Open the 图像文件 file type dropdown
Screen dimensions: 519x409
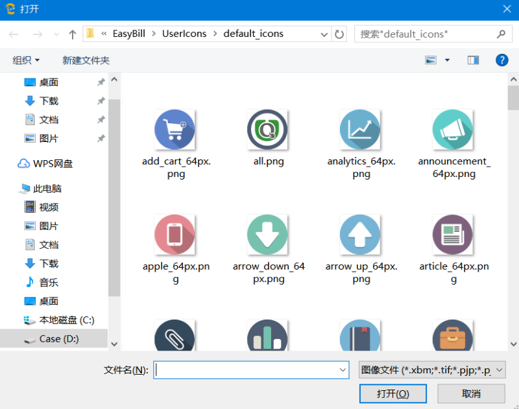[432, 370]
